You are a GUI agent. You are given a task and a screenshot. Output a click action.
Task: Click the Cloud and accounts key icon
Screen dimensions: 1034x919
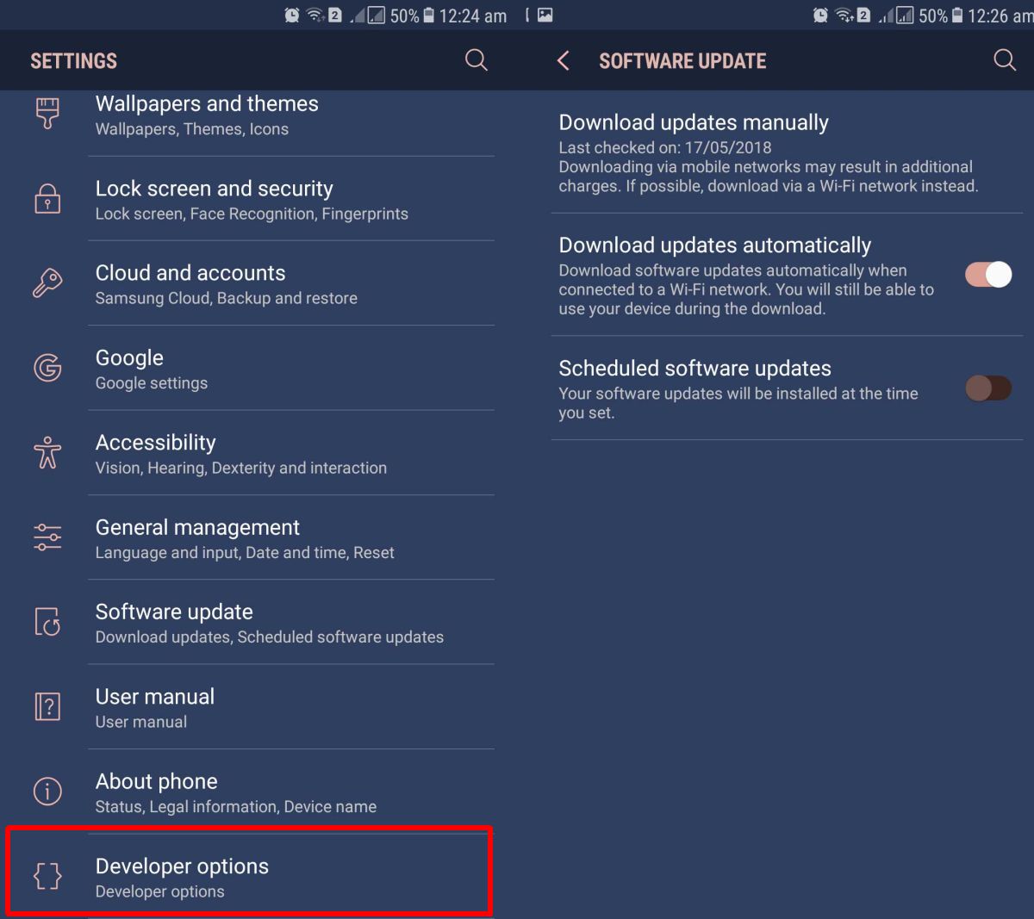tap(47, 283)
